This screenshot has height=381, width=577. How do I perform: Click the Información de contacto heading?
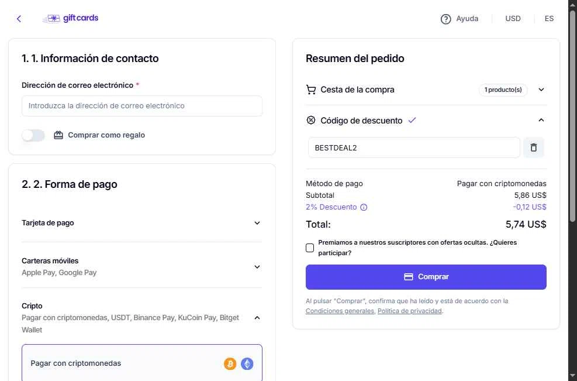(x=90, y=58)
